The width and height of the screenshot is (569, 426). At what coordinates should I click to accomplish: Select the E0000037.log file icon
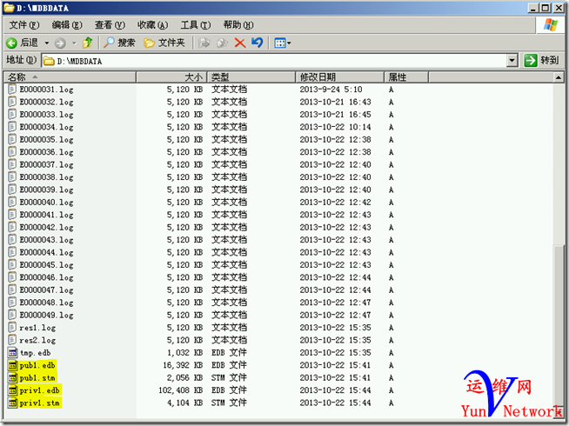click(x=13, y=164)
